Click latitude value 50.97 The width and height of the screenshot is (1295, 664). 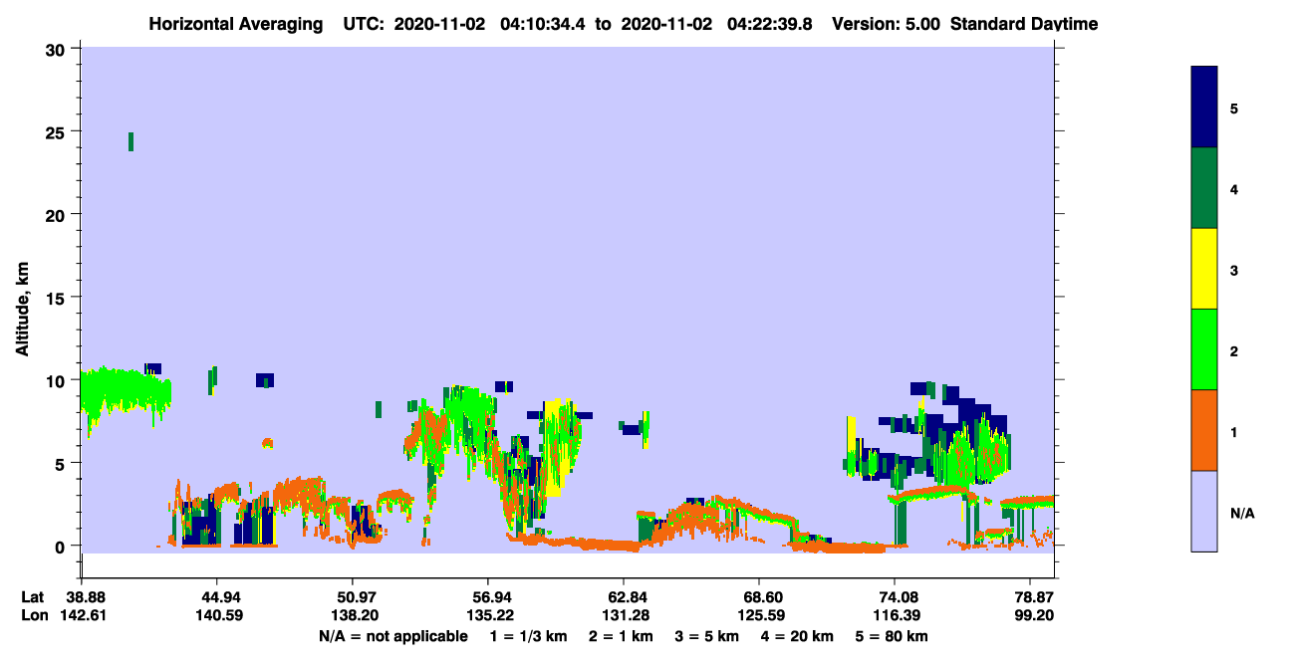[x=352, y=596]
